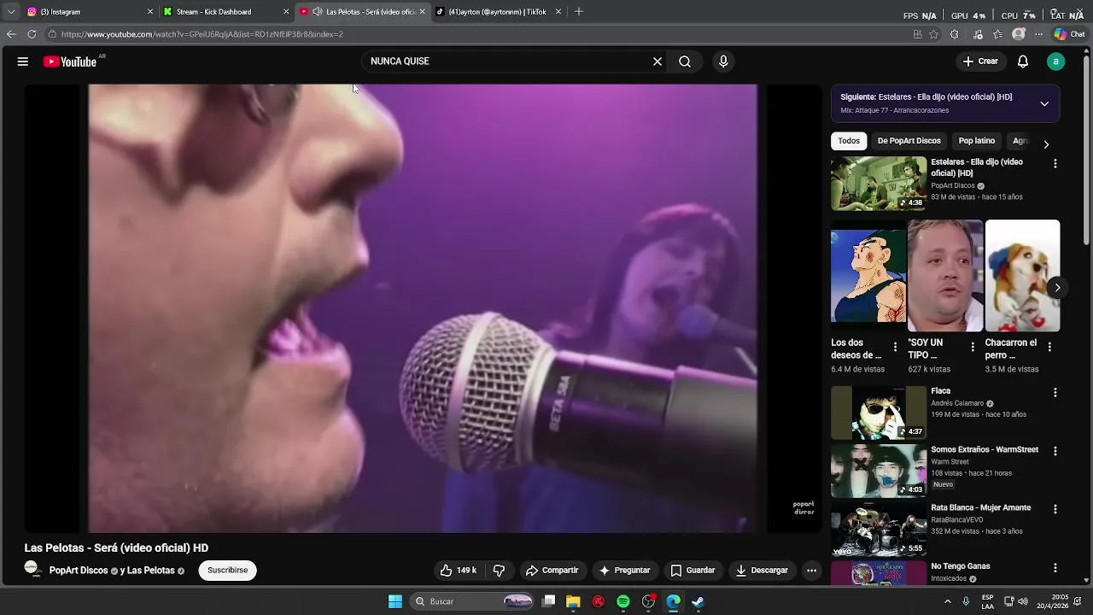Switch to the ayrton TikTok tab

[500, 12]
